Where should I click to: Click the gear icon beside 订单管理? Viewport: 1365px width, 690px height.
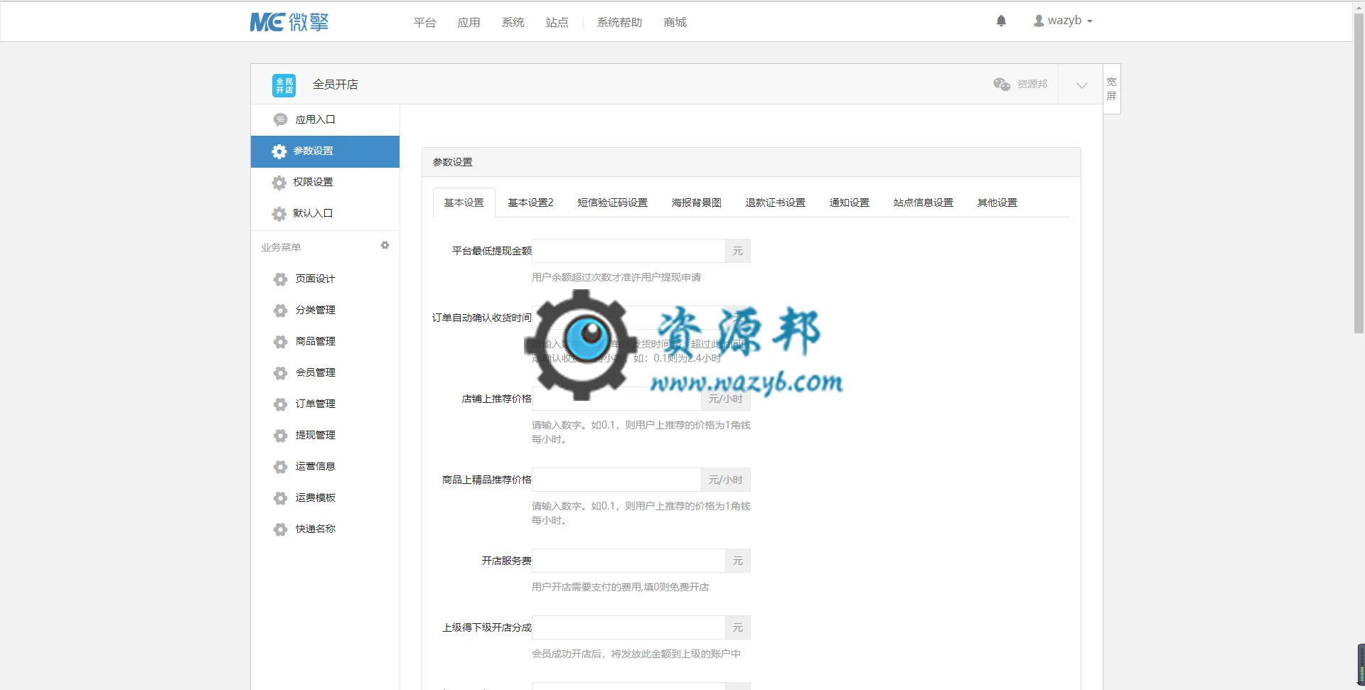[x=280, y=404]
